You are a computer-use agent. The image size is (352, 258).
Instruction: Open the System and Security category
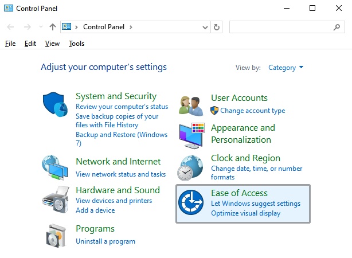pyautogui.click(x=116, y=96)
